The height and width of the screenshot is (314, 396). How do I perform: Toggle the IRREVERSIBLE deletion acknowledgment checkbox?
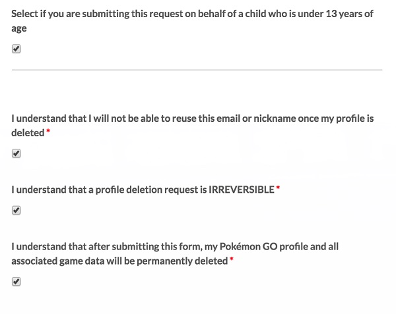pyautogui.click(x=16, y=211)
